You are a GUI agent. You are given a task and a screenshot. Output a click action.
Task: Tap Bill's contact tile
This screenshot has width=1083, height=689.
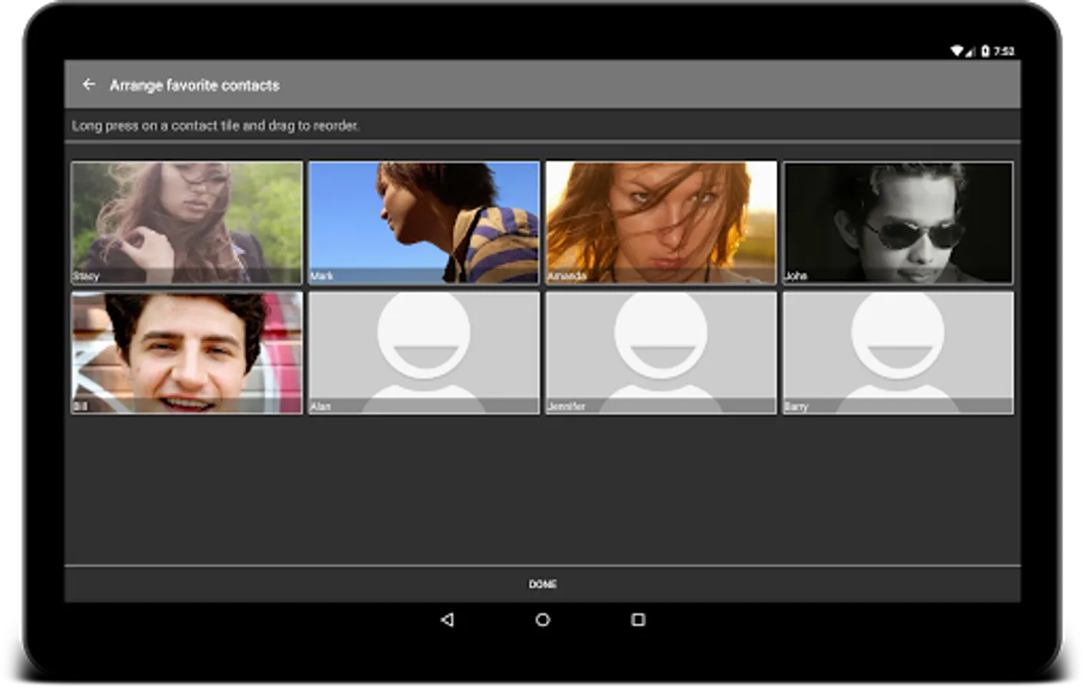[x=187, y=353]
